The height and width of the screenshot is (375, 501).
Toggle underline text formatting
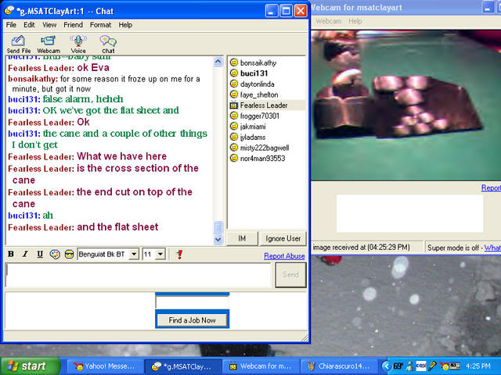point(40,254)
